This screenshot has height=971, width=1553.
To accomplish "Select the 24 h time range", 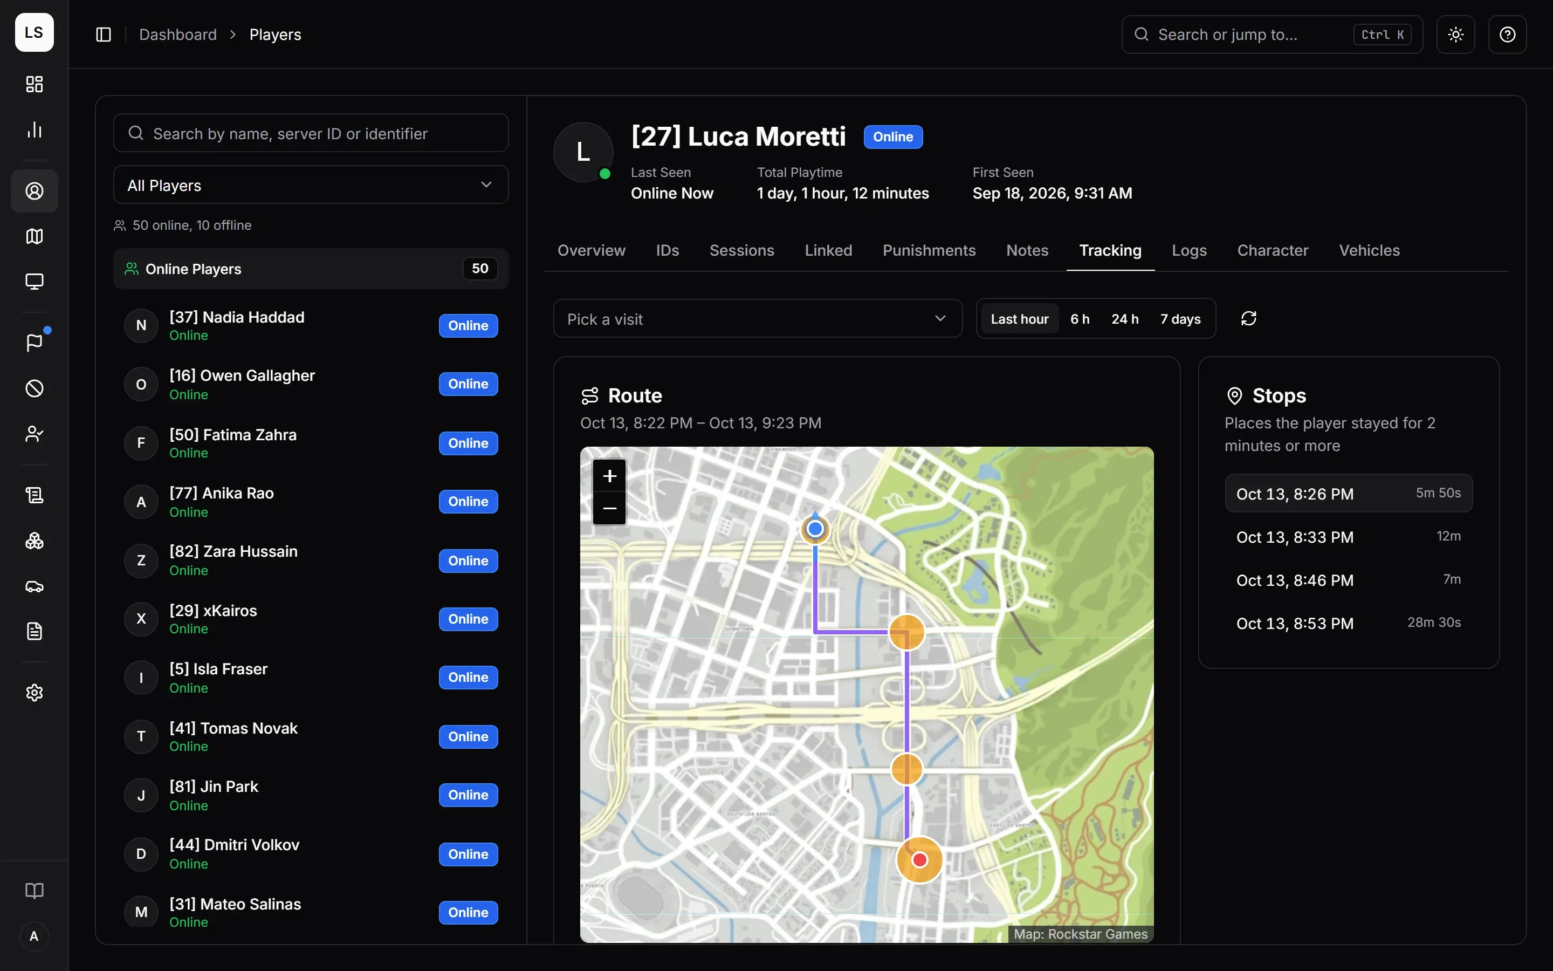I will (x=1125, y=319).
